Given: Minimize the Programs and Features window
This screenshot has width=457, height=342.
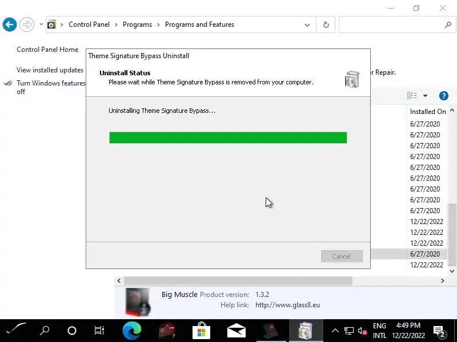Looking at the screenshot, I should pyautogui.click(x=391, y=8).
